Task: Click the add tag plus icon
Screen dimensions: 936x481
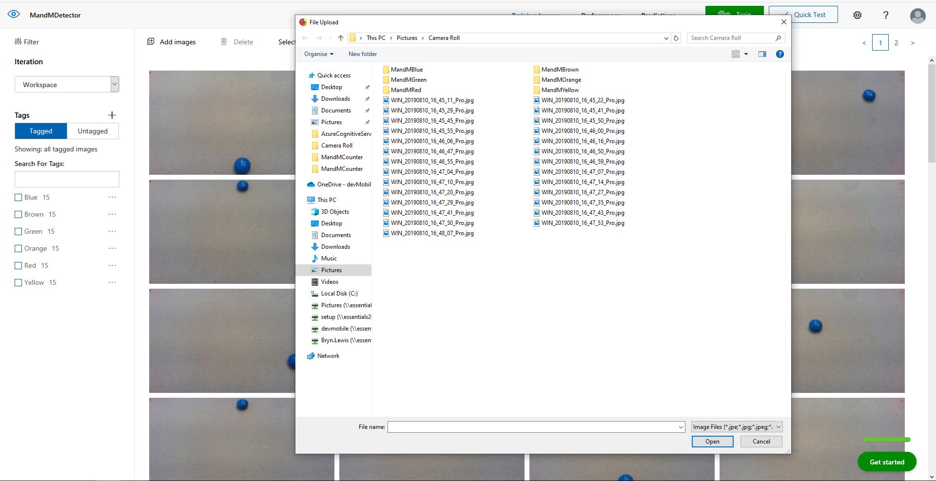Action: tap(112, 115)
